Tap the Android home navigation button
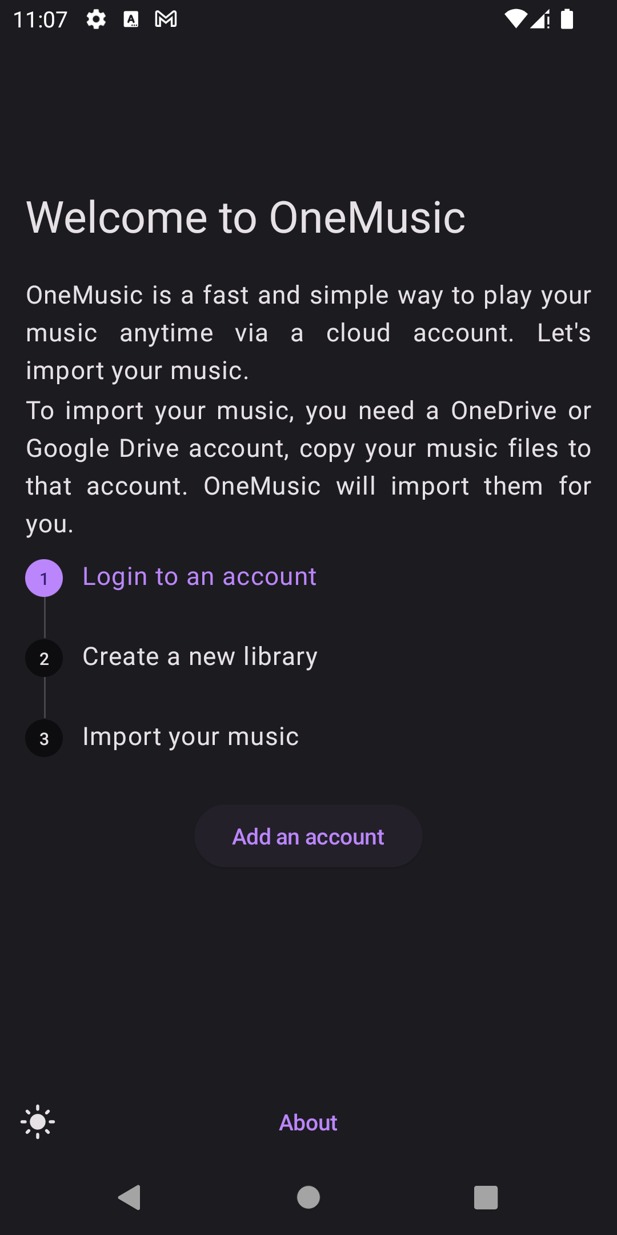The width and height of the screenshot is (617, 1235). pos(308,1197)
